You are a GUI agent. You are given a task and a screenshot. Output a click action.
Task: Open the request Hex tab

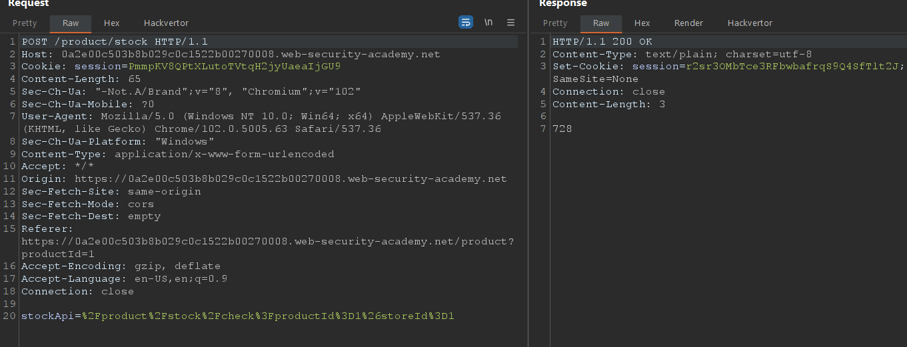(x=112, y=23)
